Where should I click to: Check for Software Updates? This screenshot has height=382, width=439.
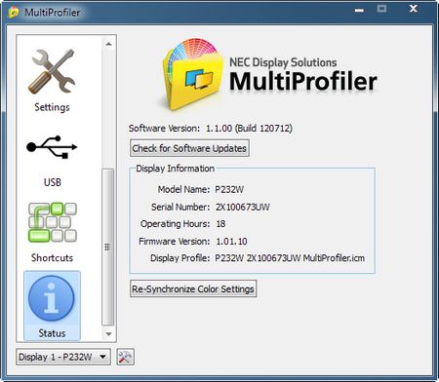tap(189, 148)
